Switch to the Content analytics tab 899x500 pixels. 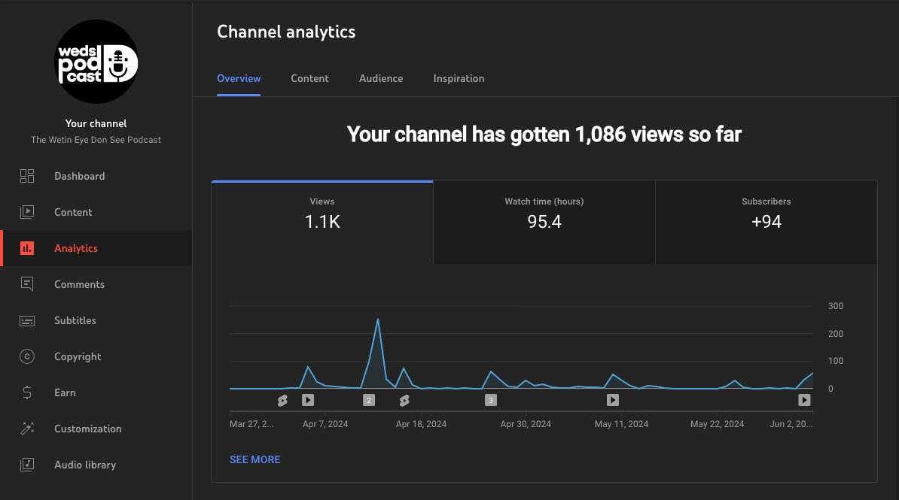click(309, 78)
